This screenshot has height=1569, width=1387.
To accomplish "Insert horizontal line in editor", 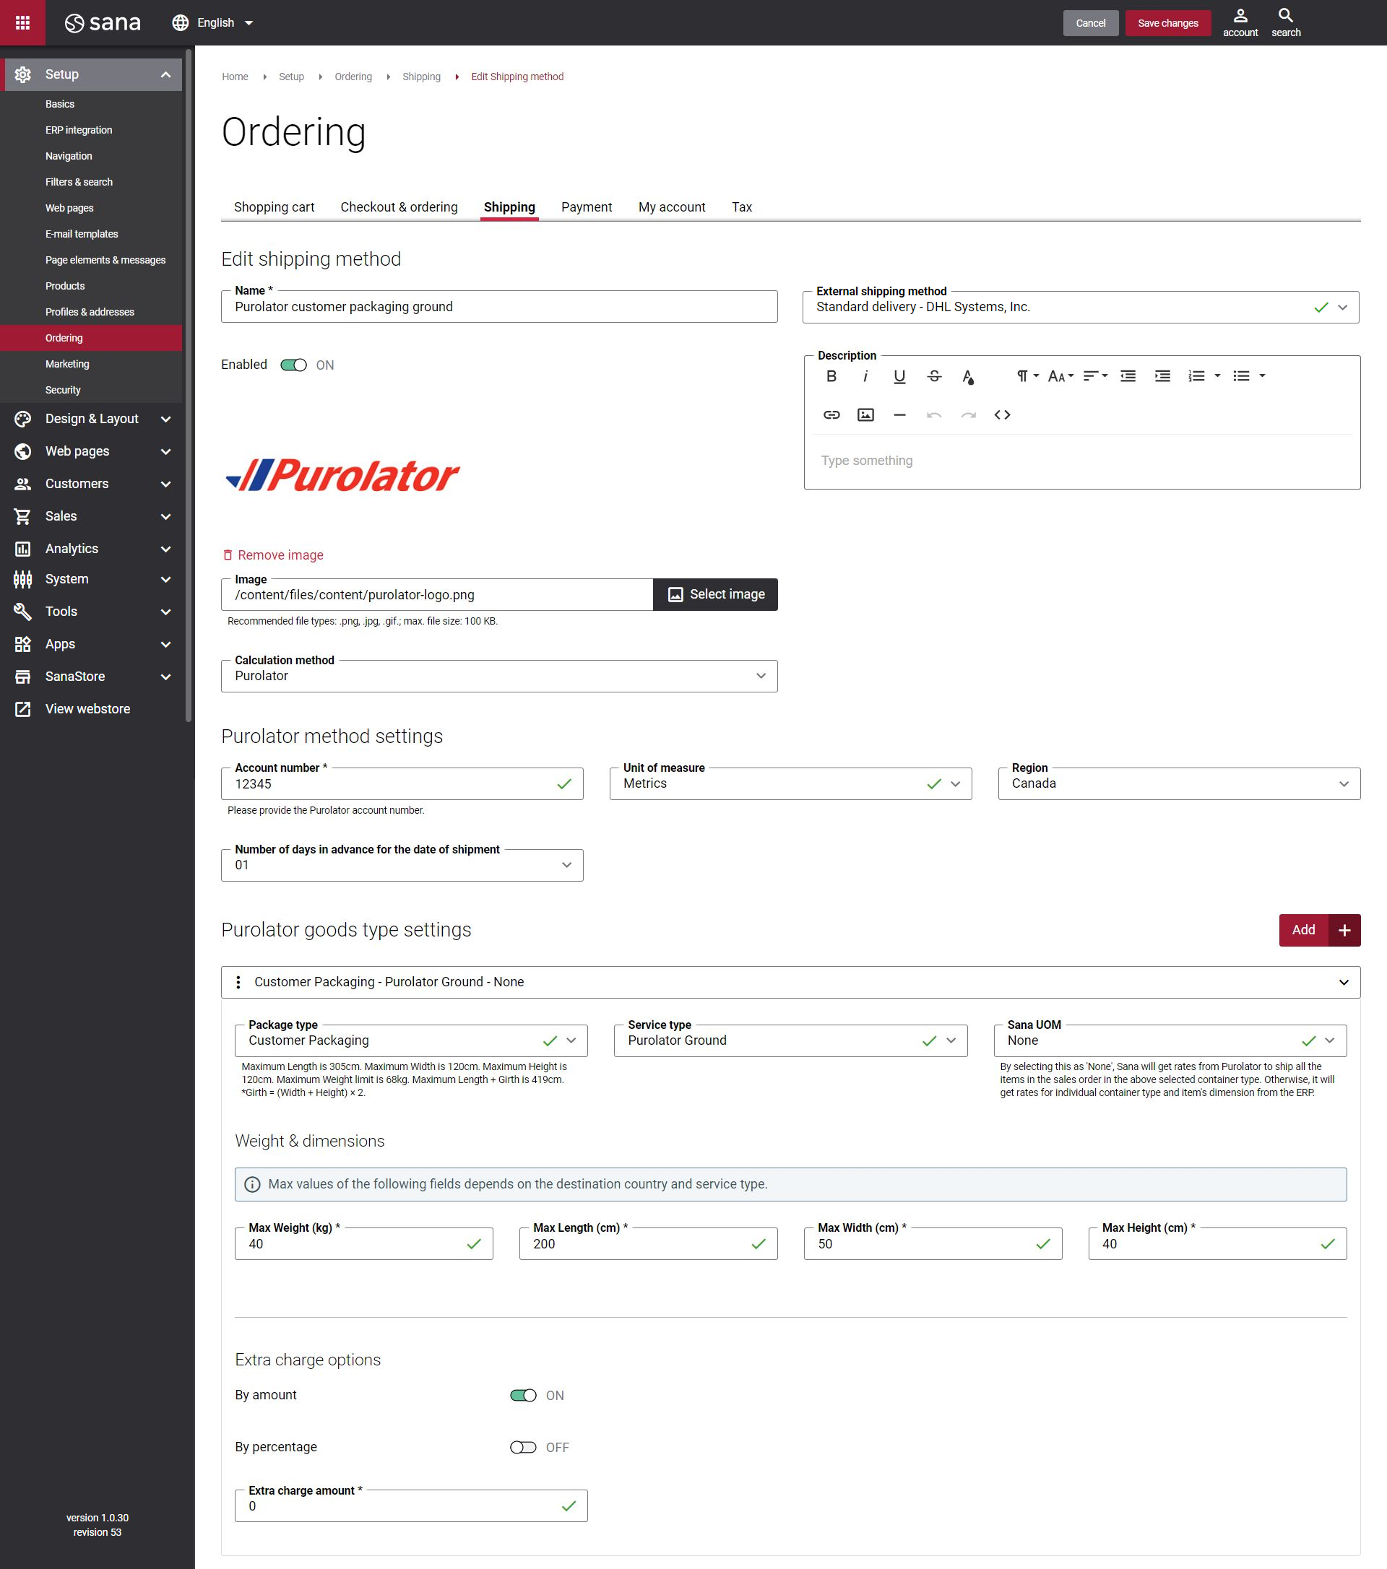I will click(899, 414).
